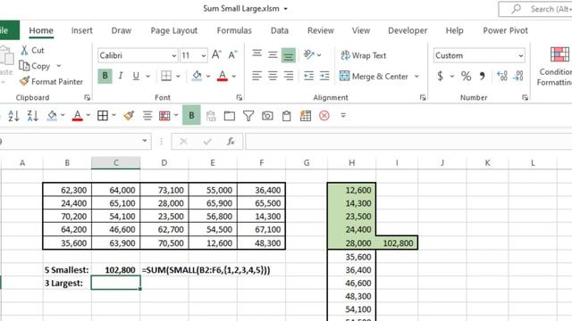Click the Insert Function fx button

[x=231, y=141]
